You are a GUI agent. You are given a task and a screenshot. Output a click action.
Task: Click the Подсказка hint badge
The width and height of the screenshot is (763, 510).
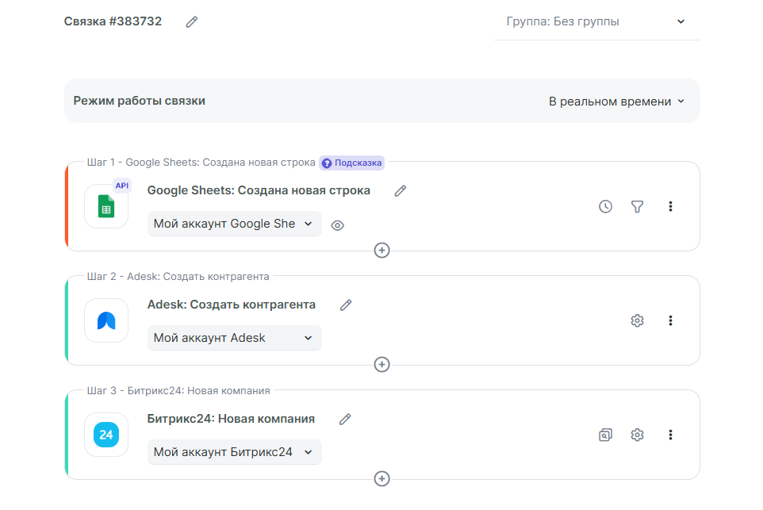pyautogui.click(x=352, y=163)
